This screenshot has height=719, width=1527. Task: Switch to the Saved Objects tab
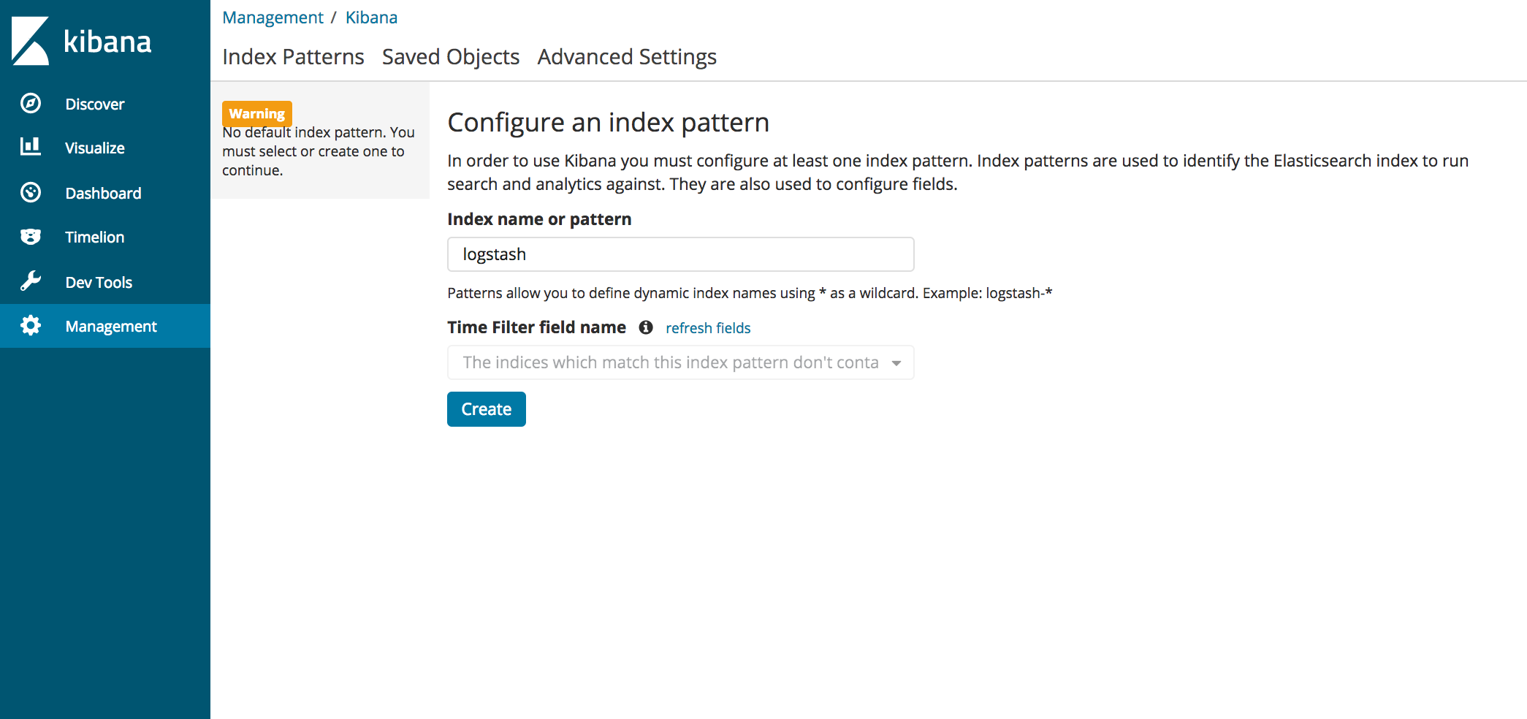450,56
